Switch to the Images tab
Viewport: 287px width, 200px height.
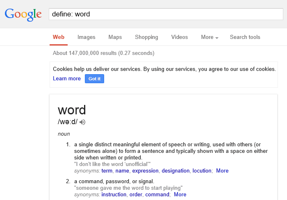87,37
